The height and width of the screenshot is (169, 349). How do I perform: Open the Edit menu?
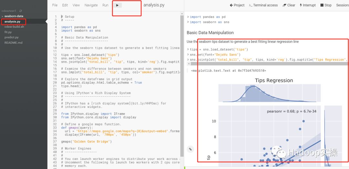click(x=65, y=5)
